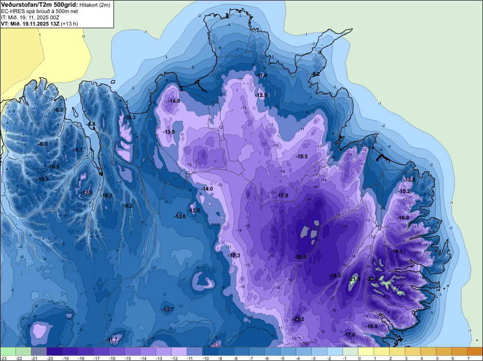The image size is (483, 361).
Task: Click the -22.0 temperature label
Action: click(x=372, y=279)
